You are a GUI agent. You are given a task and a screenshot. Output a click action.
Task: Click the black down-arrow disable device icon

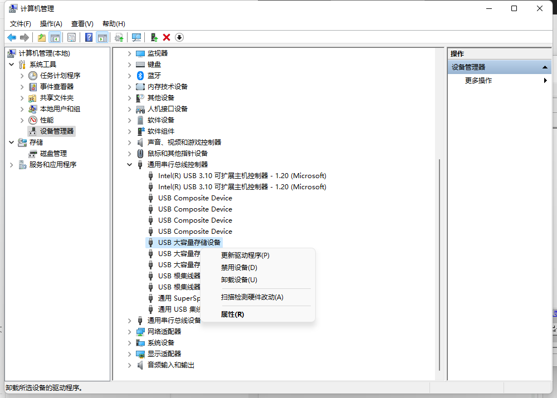[x=179, y=37]
